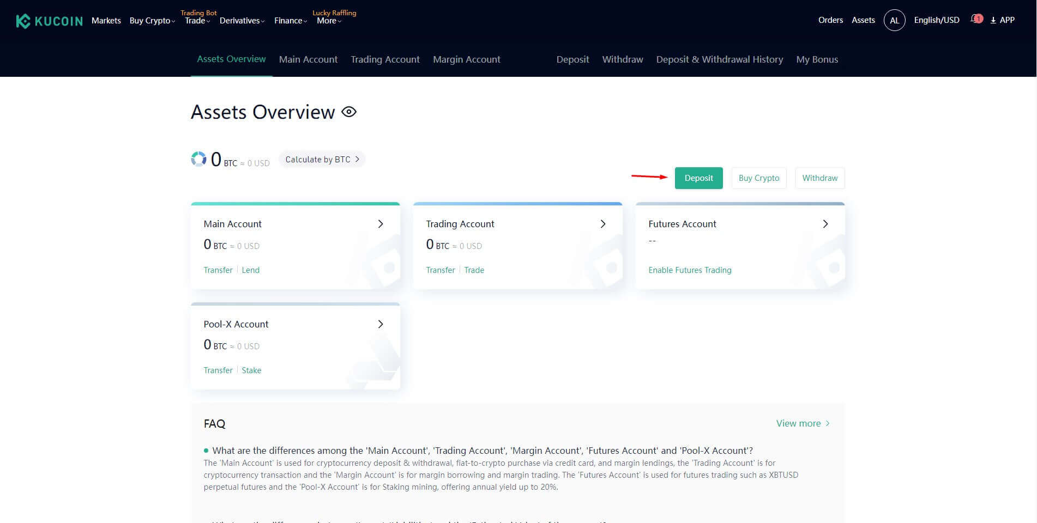Screen dimensions: 1037x523
Task: Open Futures Account card arrow
Action: pyautogui.click(x=825, y=224)
